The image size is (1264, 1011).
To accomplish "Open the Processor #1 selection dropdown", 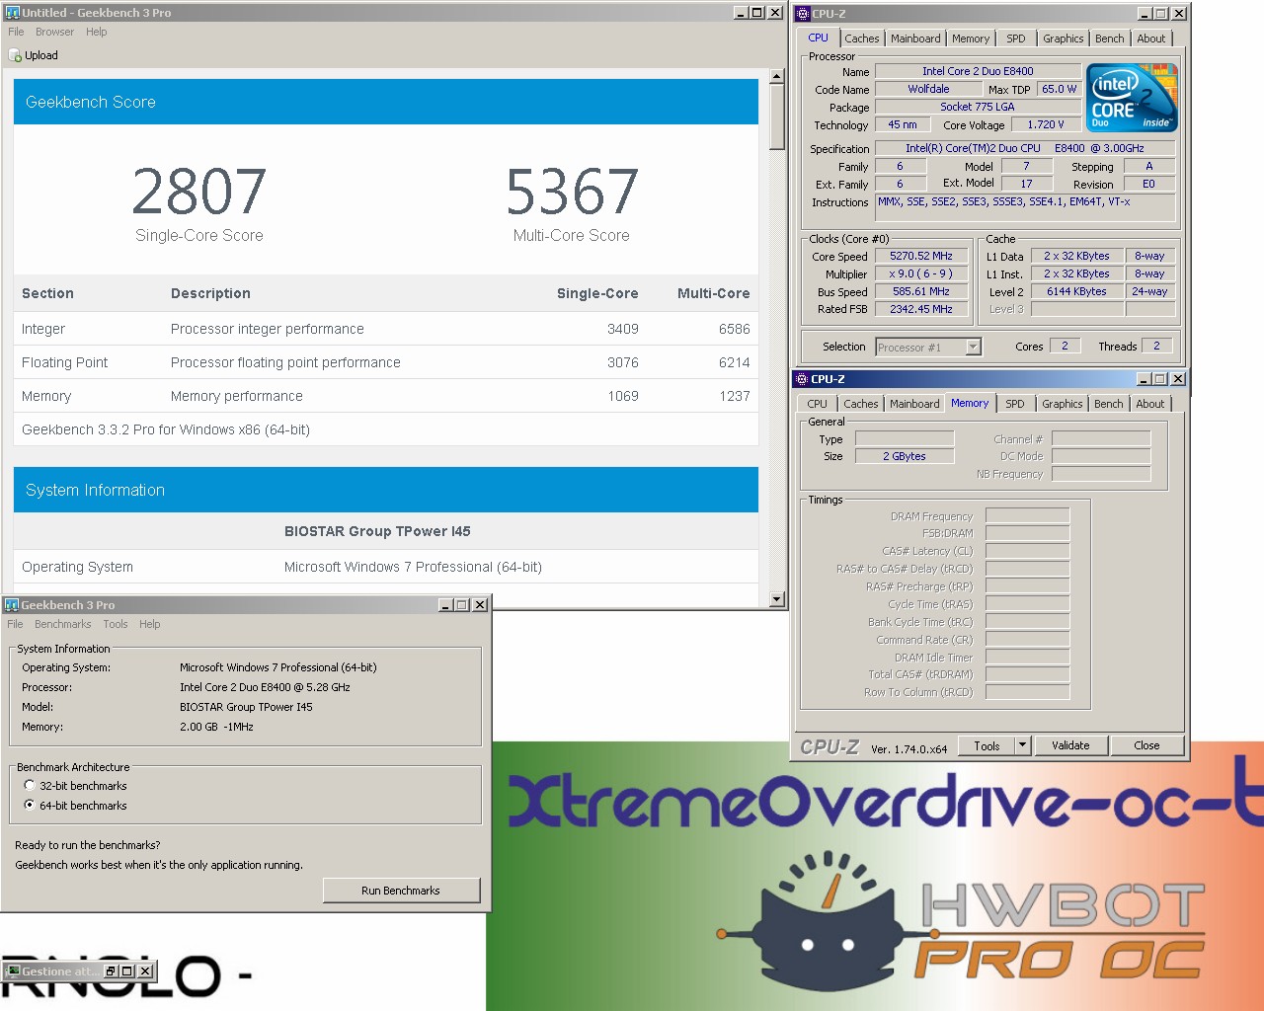I will pyautogui.click(x=973, y=347).
